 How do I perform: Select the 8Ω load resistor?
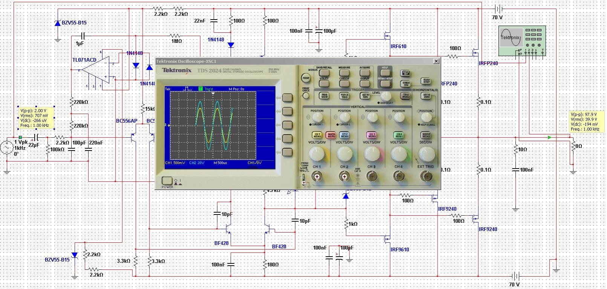[x=573, y=146]
